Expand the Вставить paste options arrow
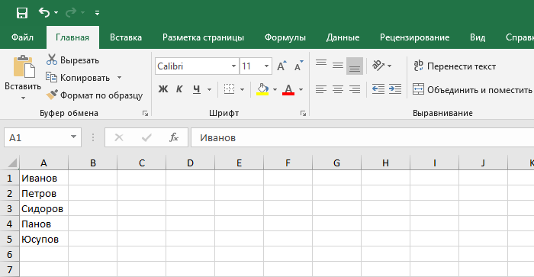This screenshot has width=534, height=277. [x=23, y=98]
